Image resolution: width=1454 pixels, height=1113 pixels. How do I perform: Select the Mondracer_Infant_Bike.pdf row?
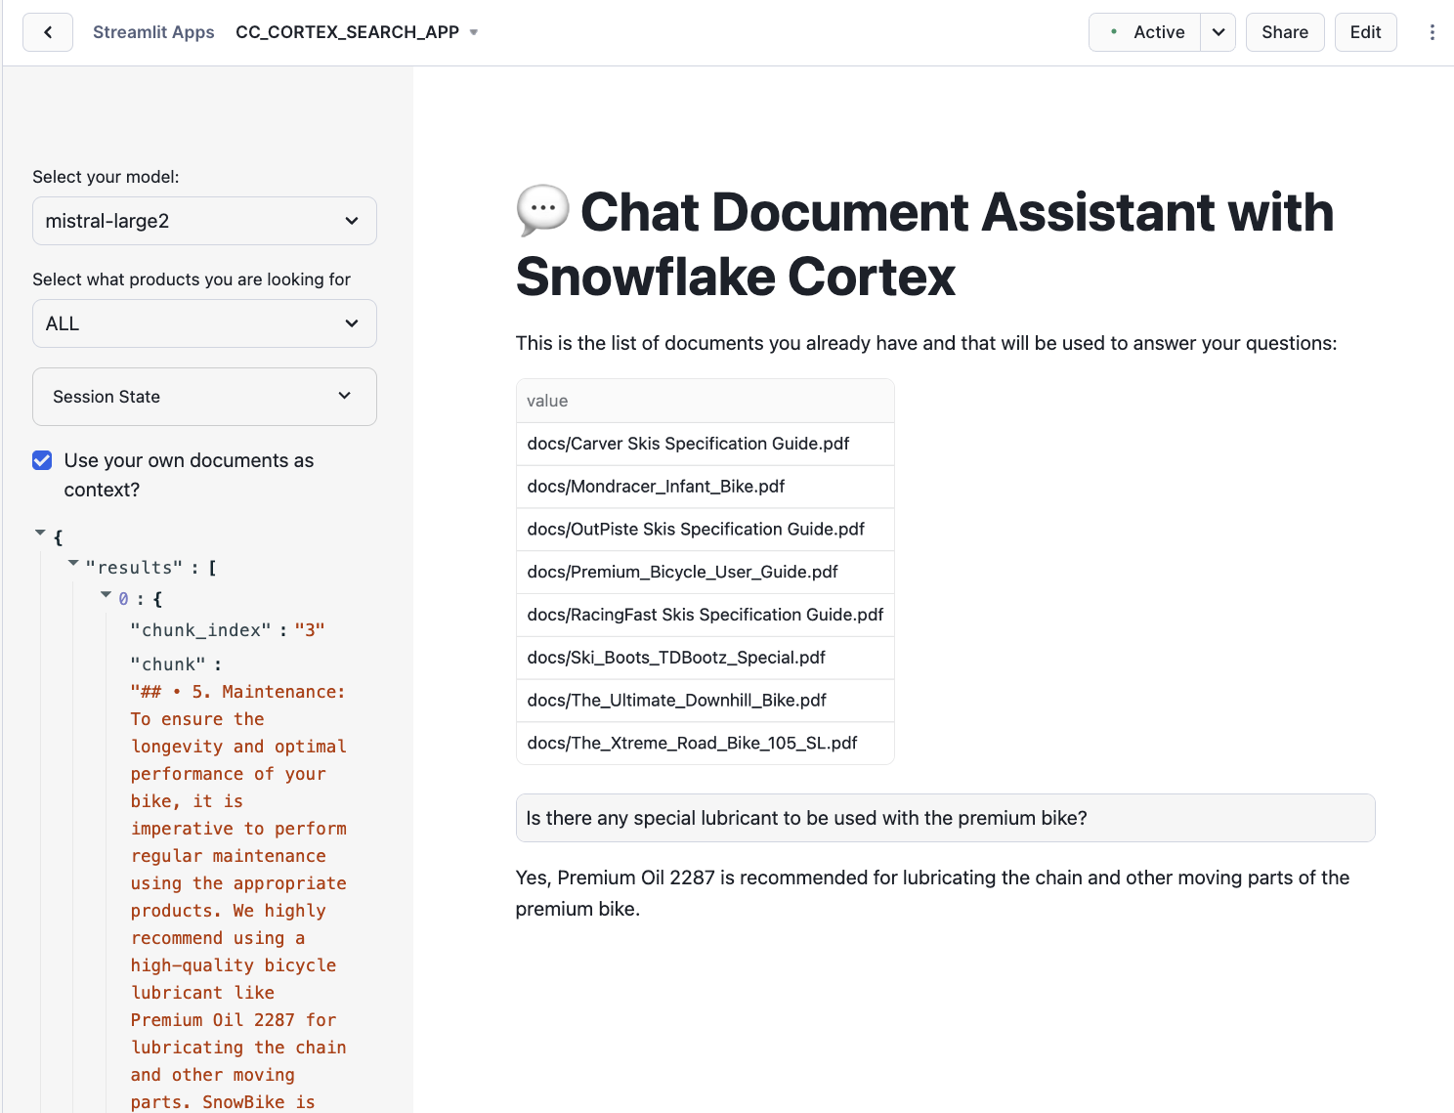(x=706, y=487)
